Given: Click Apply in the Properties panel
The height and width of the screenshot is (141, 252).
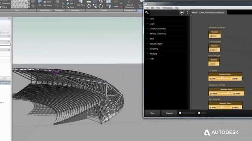Looking at the screenshot, I should coord(5,78).
